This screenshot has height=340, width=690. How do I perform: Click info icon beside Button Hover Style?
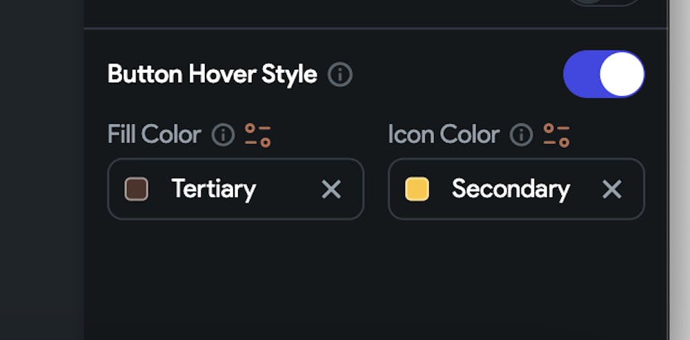pos(339,74)
